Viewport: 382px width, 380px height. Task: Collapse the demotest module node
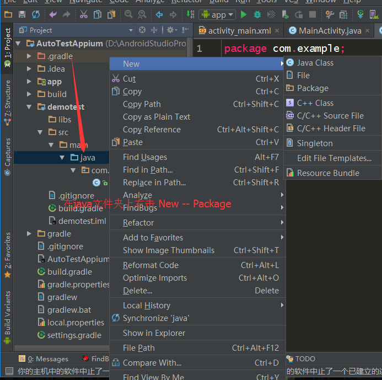coord(29,107)
